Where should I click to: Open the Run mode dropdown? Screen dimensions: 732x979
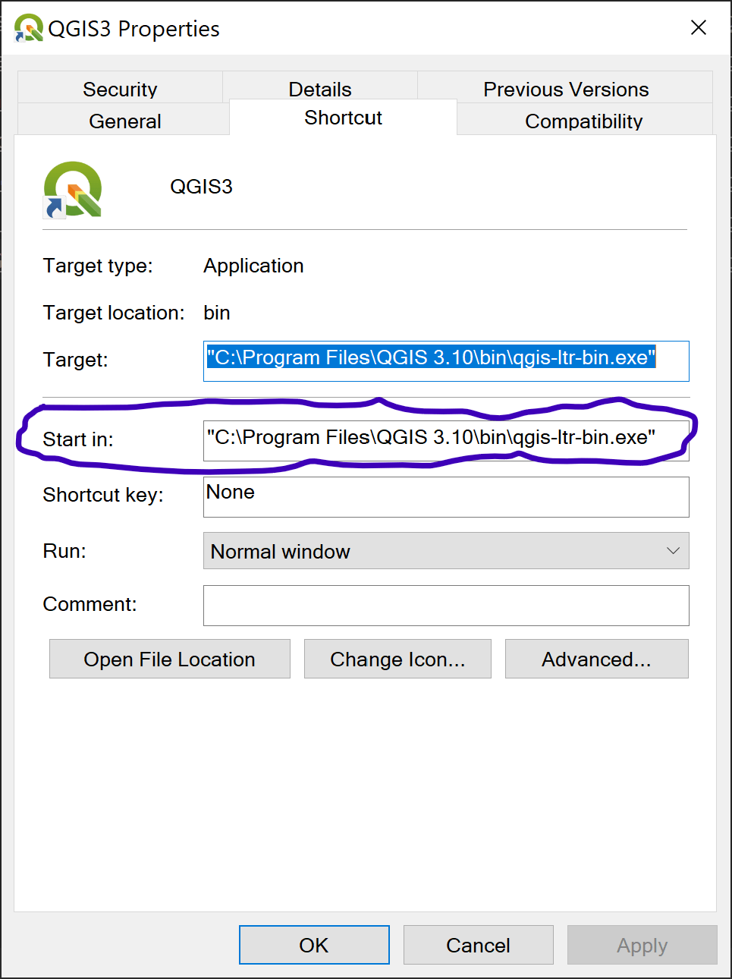tap(446, 551)
